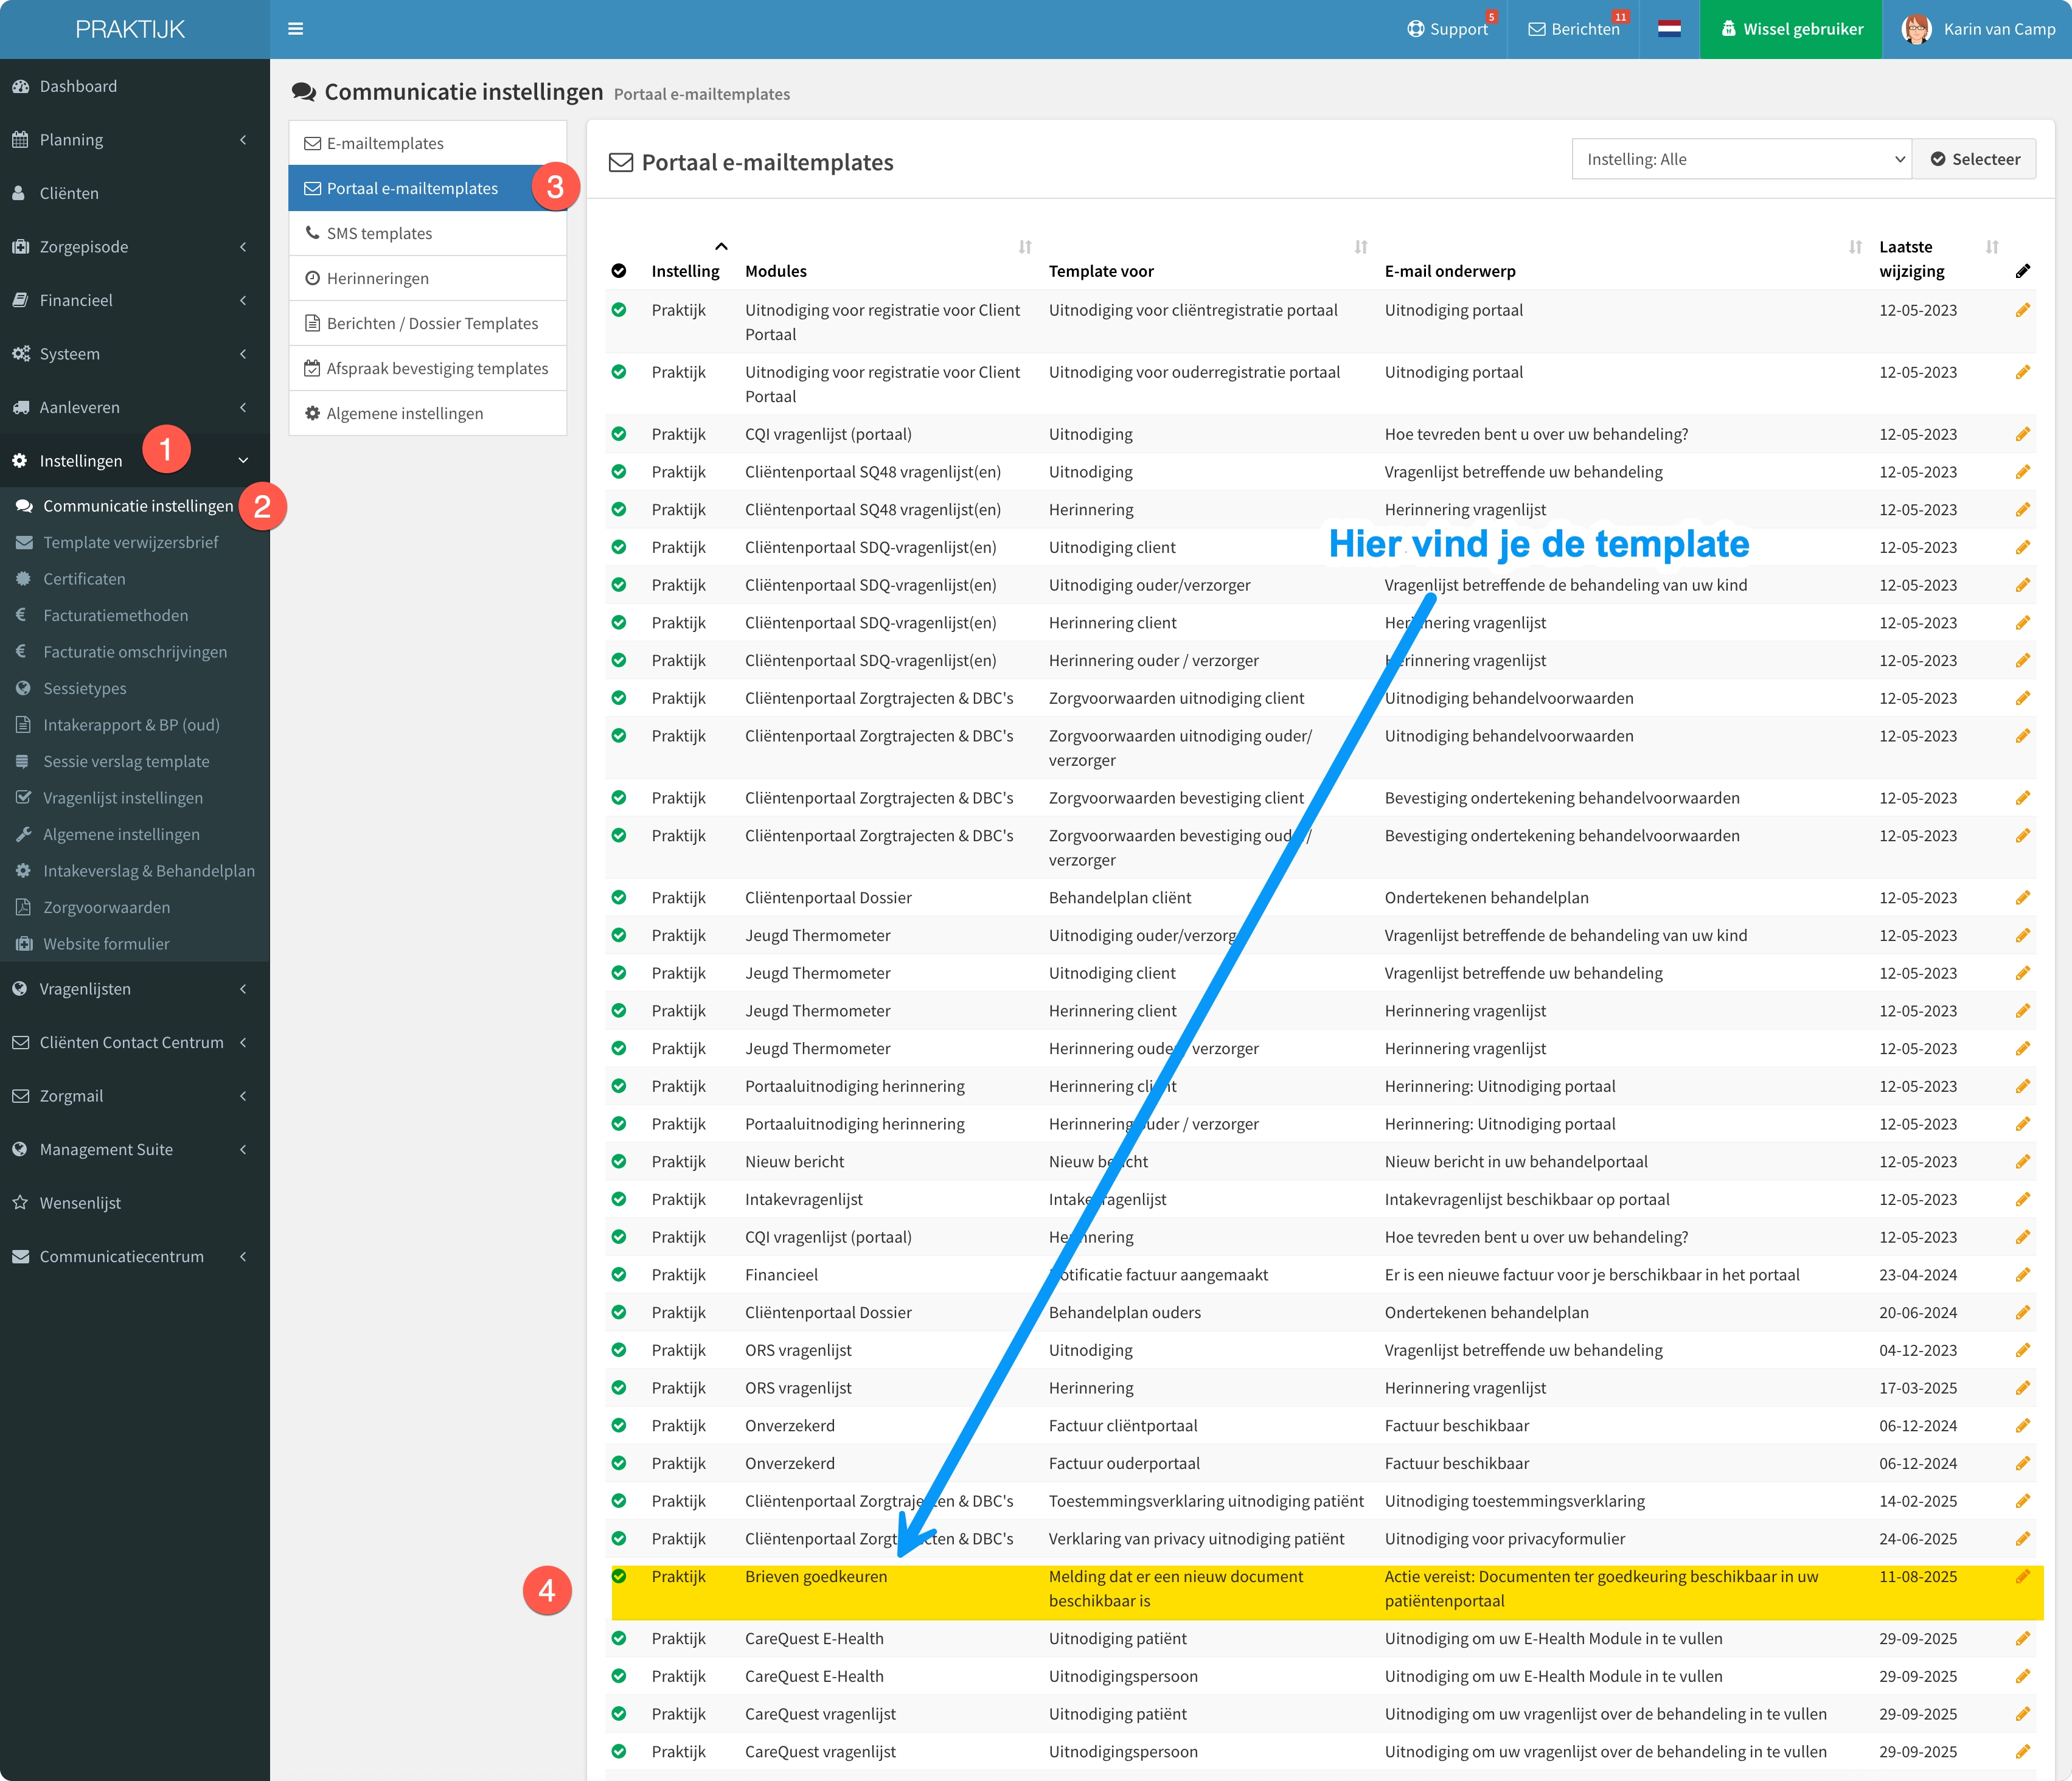
Task: Expand the Vragenlijsten sidebar menu
Action: (135, 989)
